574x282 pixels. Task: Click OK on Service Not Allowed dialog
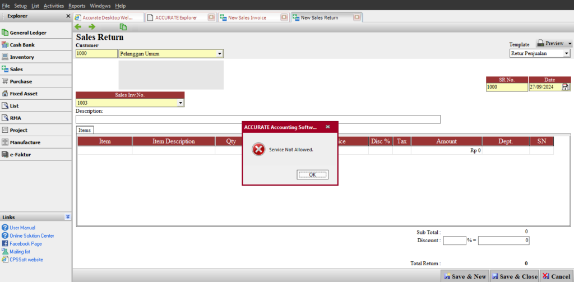(x=312, y=175)
